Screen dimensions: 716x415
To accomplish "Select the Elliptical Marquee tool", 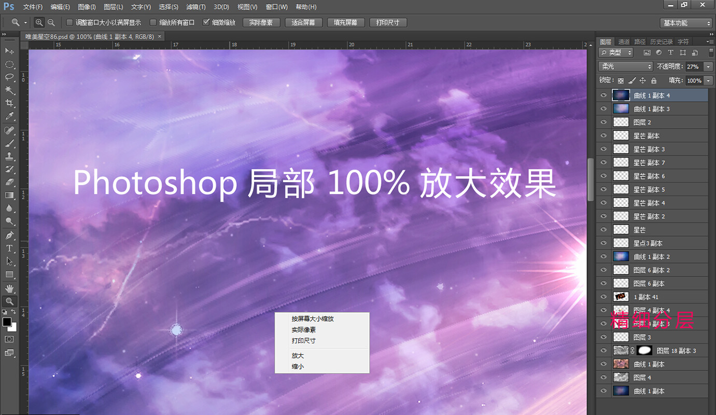I will 9,64.
